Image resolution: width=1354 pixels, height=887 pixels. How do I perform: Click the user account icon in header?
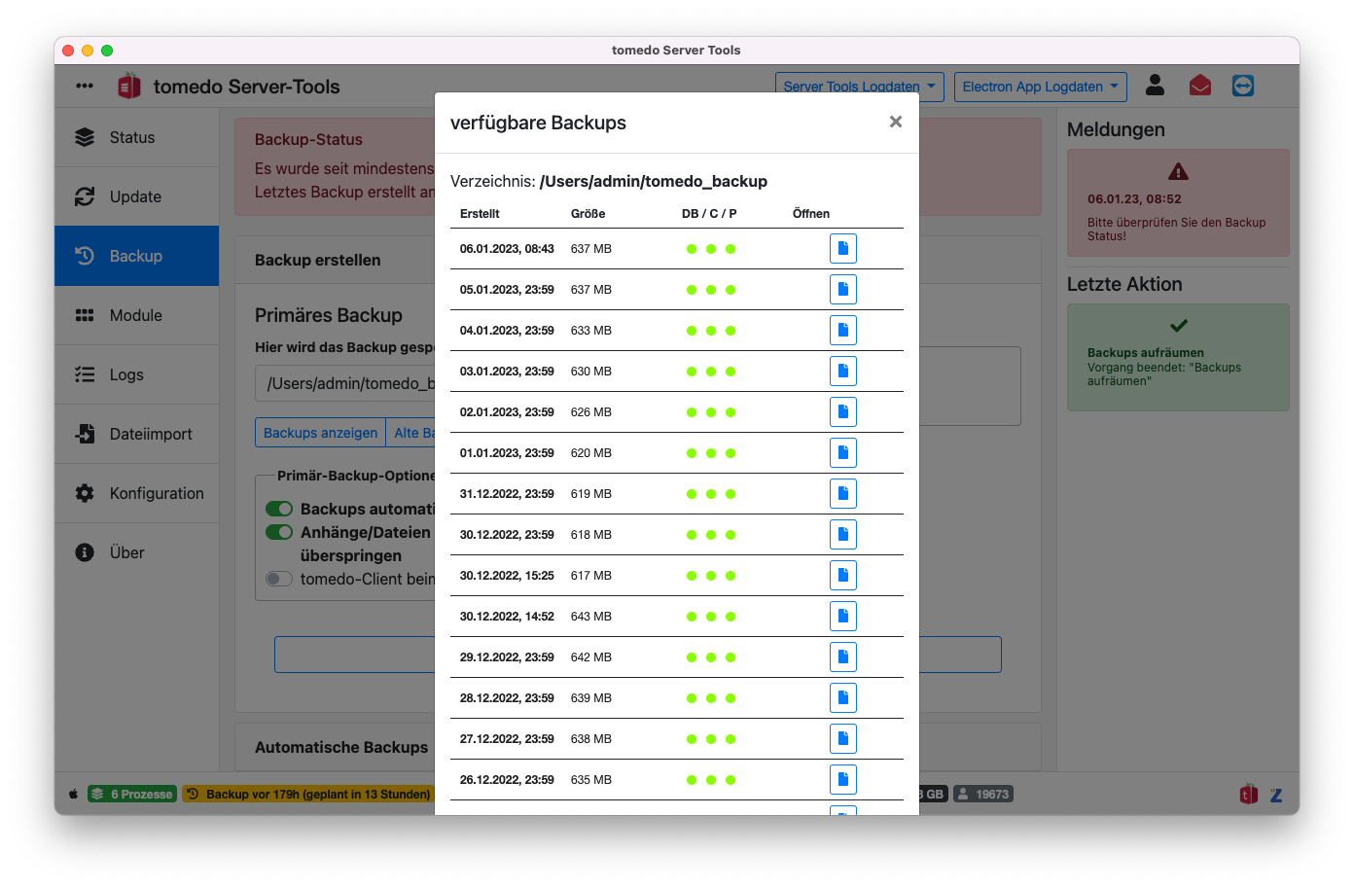(x=1155, y=86)
